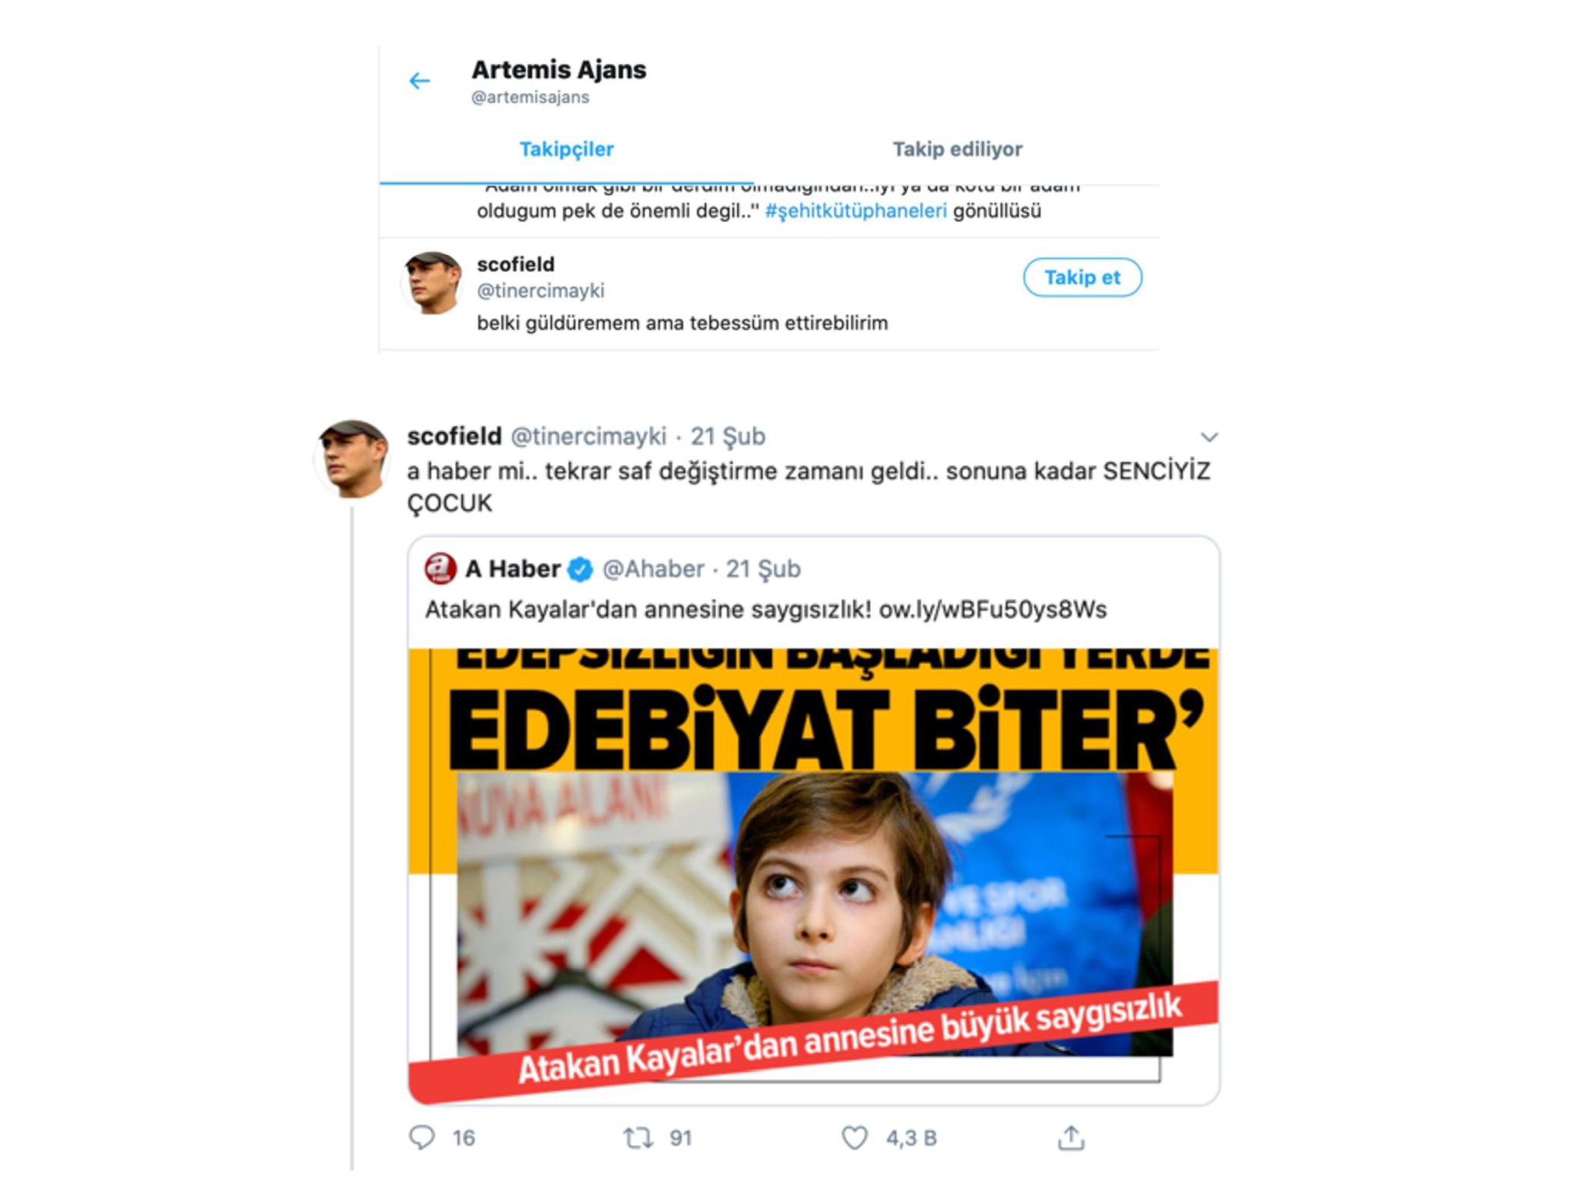Click the A Haber red logo avatar
Screen dimensions: 1577x1182
440,569
